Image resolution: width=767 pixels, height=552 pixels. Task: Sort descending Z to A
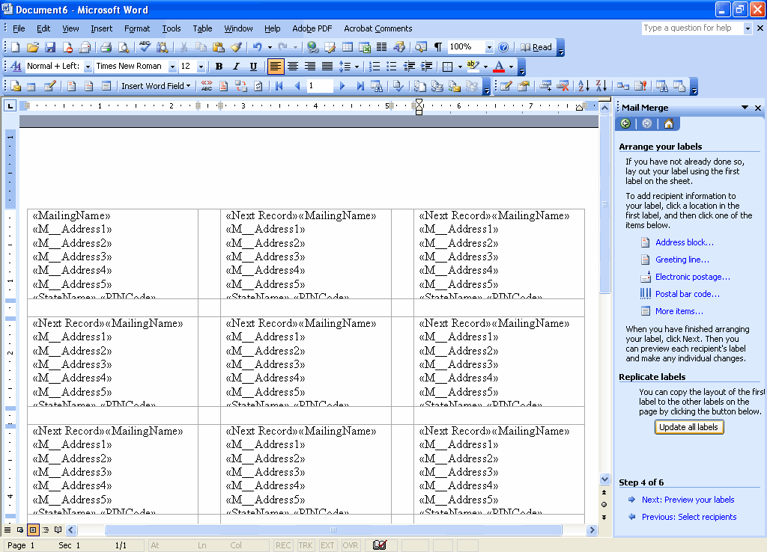(601, 87)
